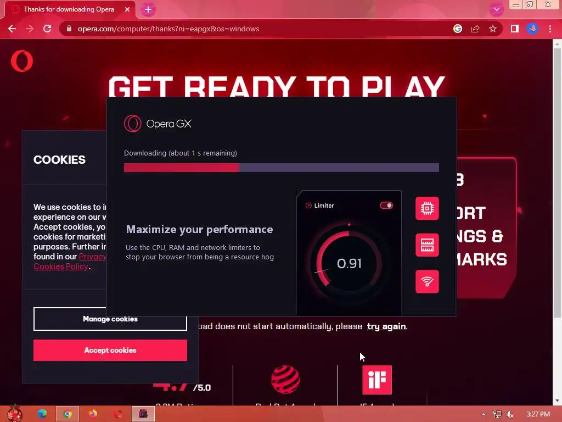Open Microsoft Edge from the taskbar
This screenshot has width=562, height=422.
click(x=42, y=414)
